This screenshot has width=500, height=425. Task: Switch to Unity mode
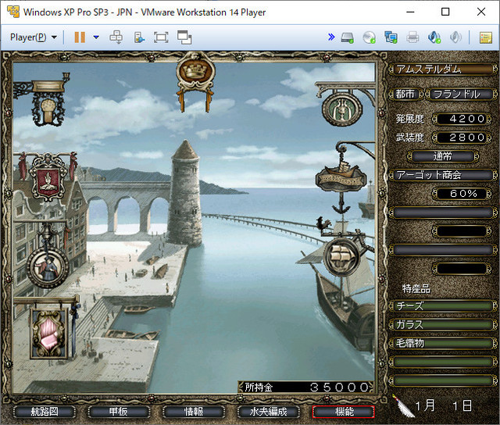click(184, 37)
